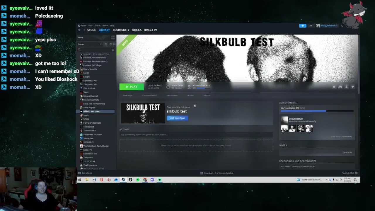Open Store Page link under game header
The image size is (375, 211).
[x=127, y=95]
